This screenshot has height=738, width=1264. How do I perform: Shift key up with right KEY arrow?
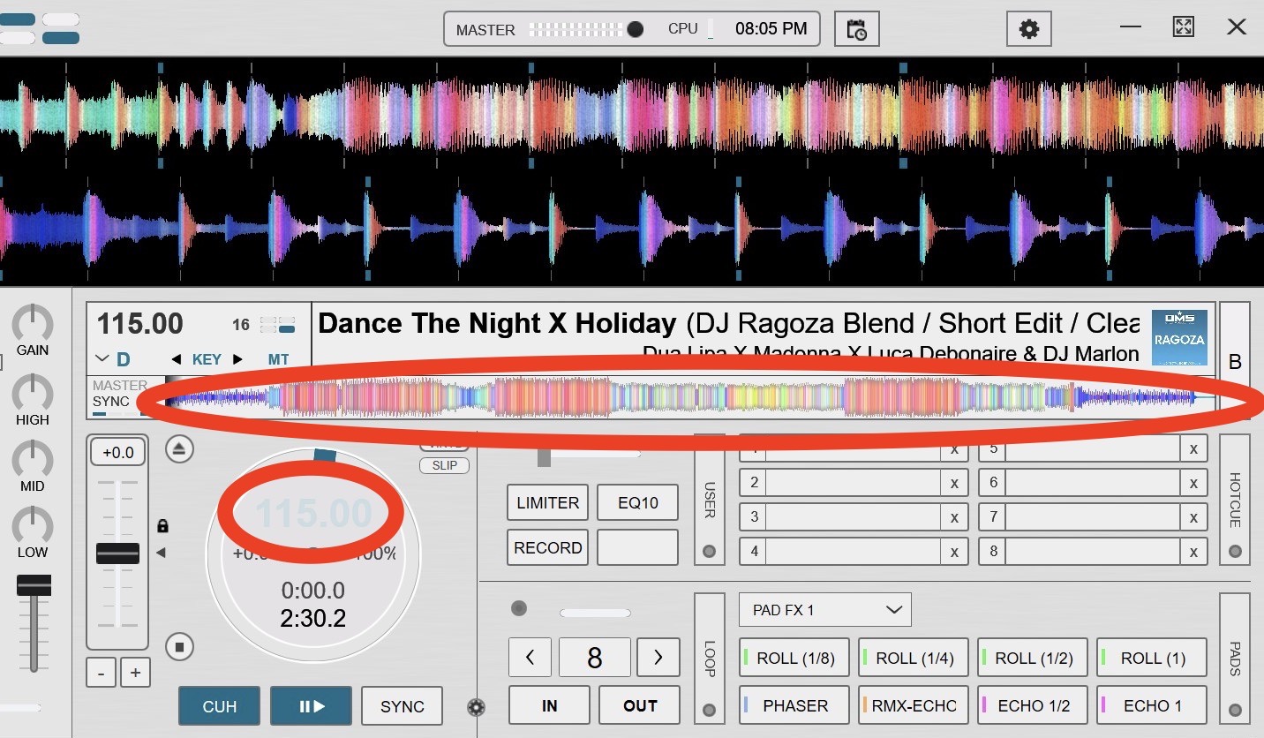point(237,359)
